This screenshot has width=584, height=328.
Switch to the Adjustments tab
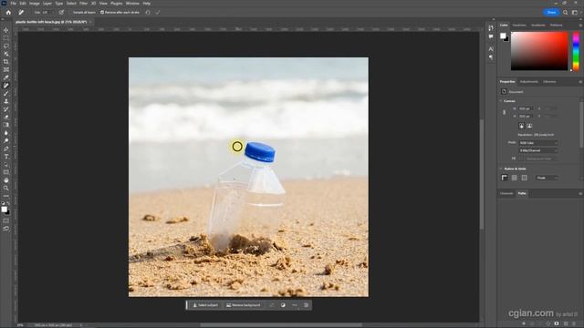tap(529, 82)
